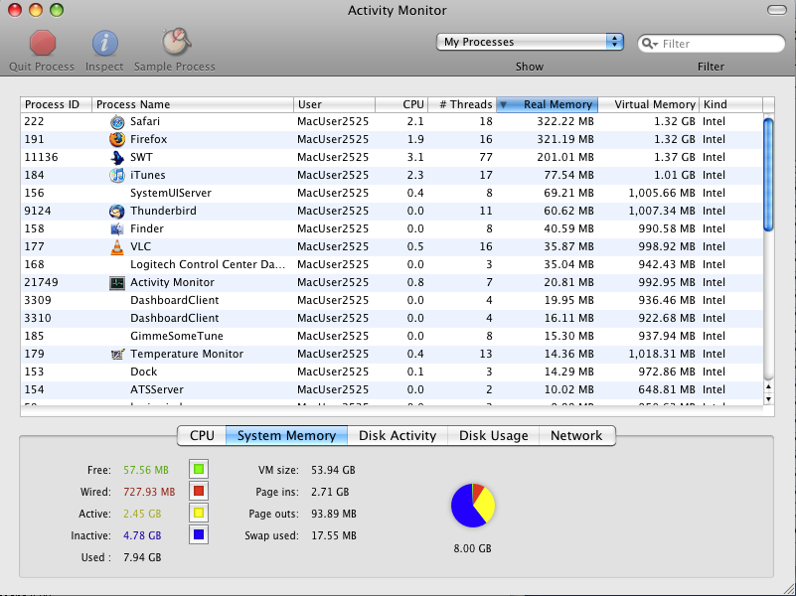796x596 pixels.
Task: Switch to the System Memory tab
Action: (287, 436)
